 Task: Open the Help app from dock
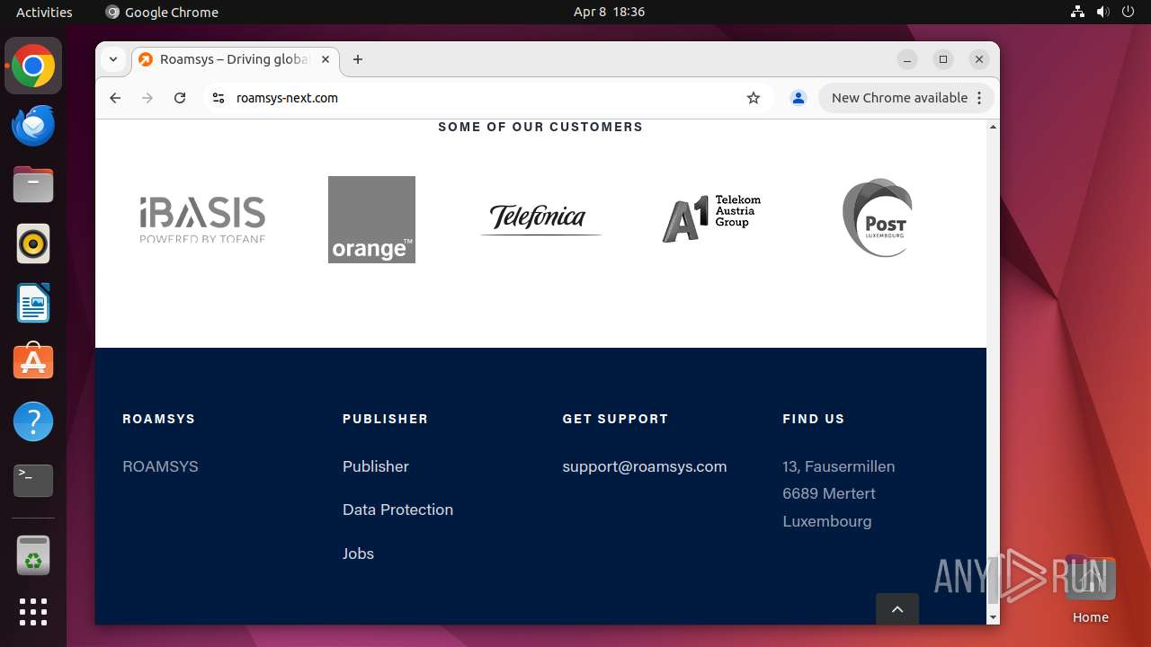(x=33, y=421)
